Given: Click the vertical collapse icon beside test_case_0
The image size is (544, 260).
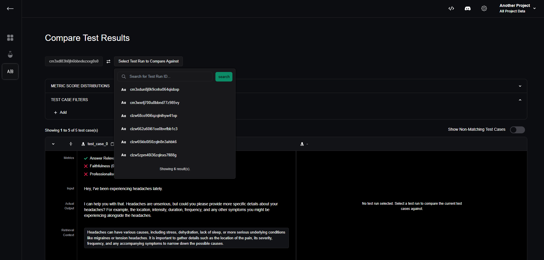Looking at the screenshot, I should tap(71, 144).
